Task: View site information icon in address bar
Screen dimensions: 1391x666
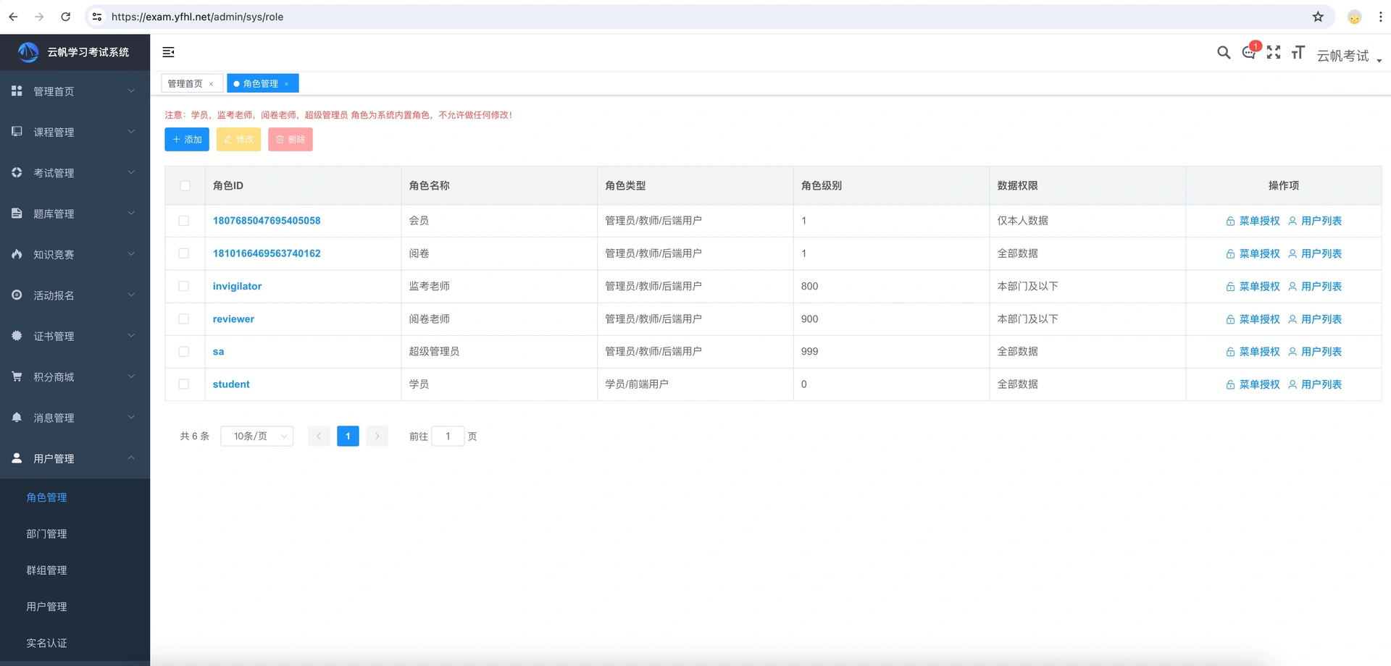Action: 97,17
